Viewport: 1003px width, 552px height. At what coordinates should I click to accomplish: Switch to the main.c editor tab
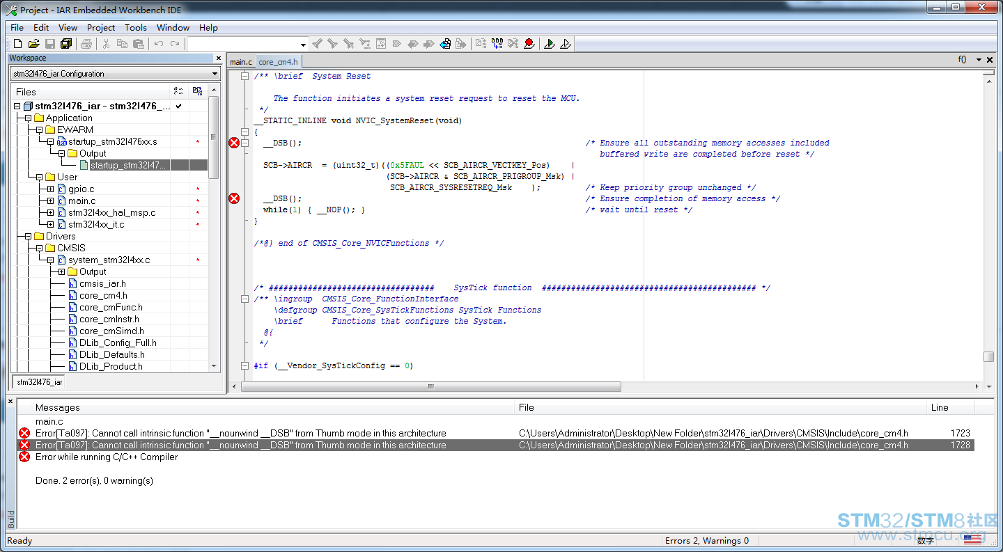241,62
